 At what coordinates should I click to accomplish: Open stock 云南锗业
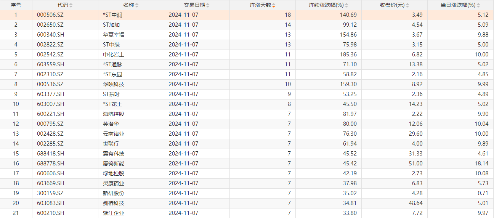click(x=114, y=134)
